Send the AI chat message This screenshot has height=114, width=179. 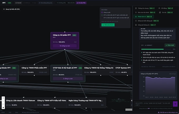point(175,104)
